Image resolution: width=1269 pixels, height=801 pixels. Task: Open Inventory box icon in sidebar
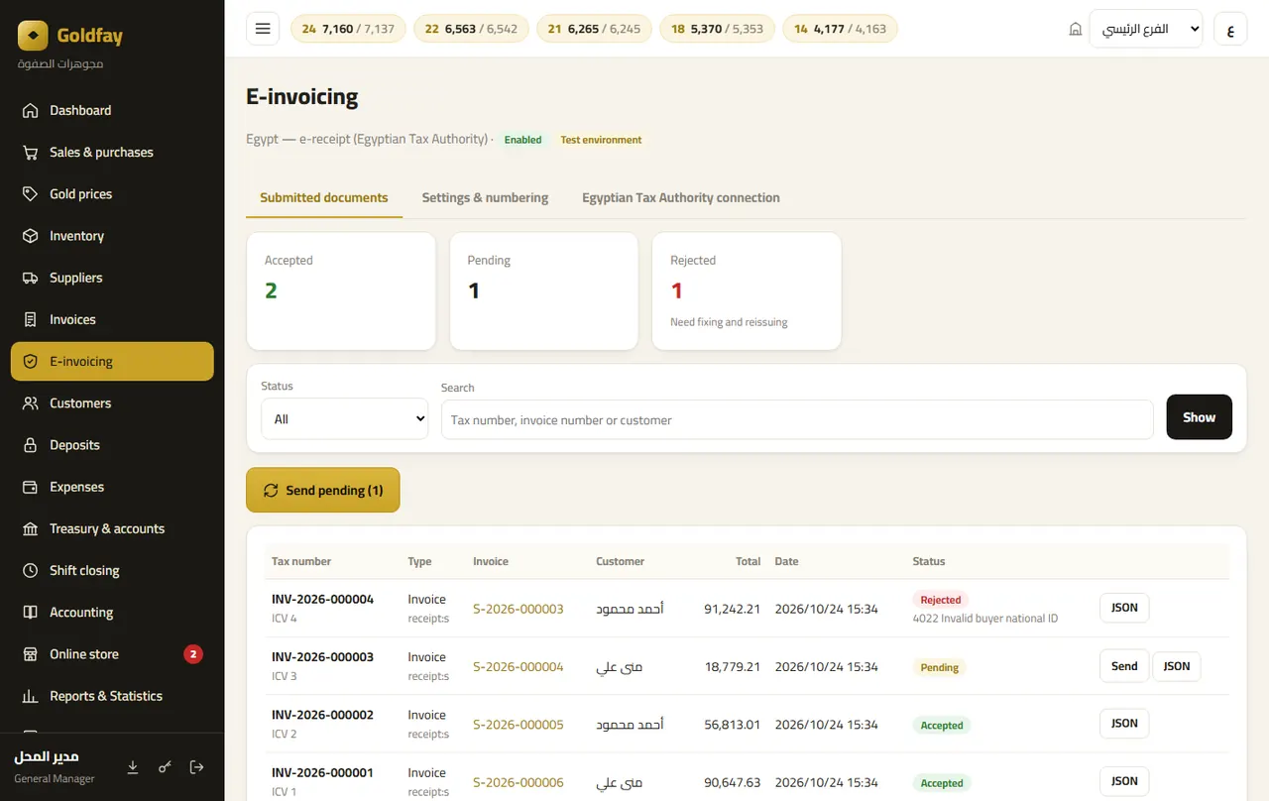[31, 236]
